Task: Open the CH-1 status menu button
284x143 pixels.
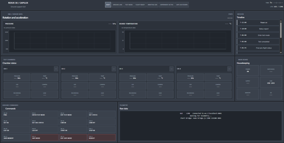Action: (x=56, y=69)
